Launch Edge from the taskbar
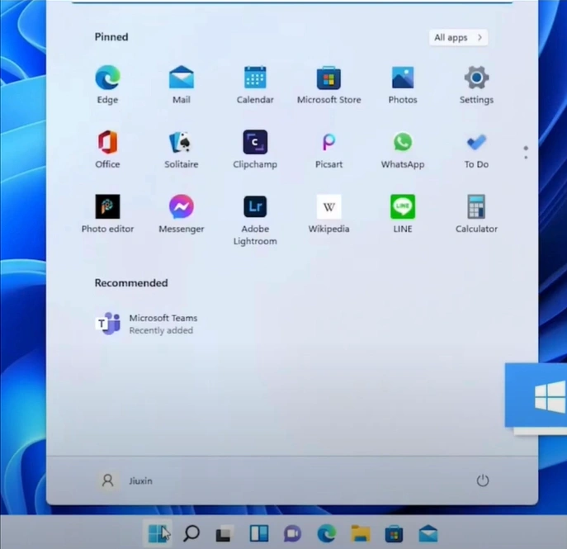Screen dimensions: 567x549 tap(326, 533)
